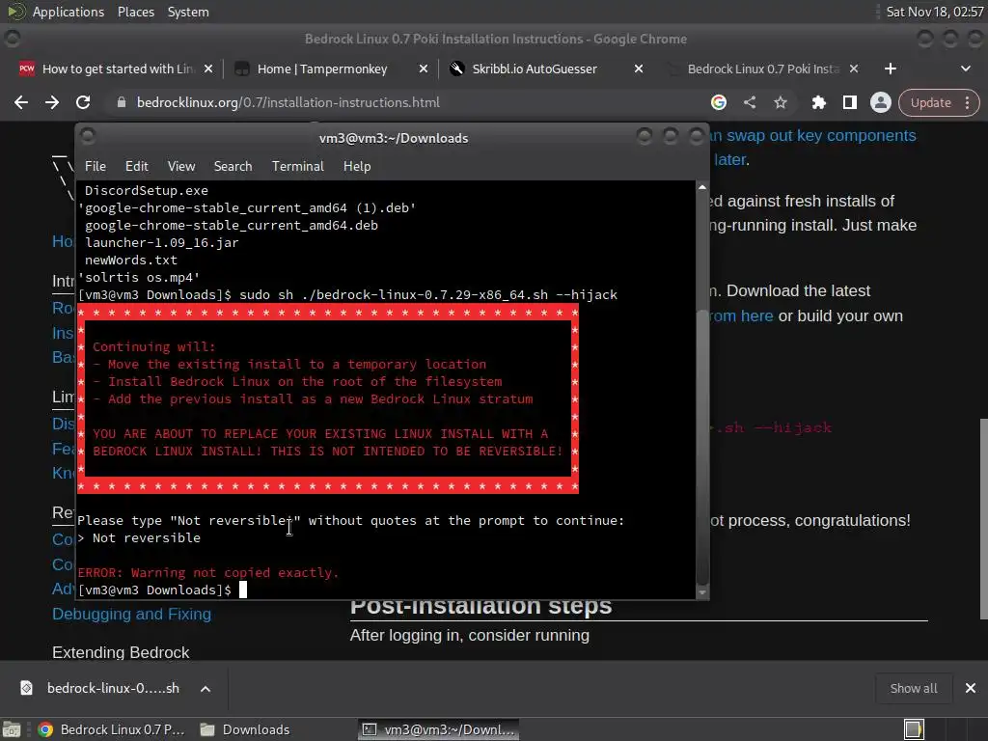Image resolution: width=988 pixels, height=741 pixels.
Task: Open terminal window menu button
Action: click(x=88, y=136)
